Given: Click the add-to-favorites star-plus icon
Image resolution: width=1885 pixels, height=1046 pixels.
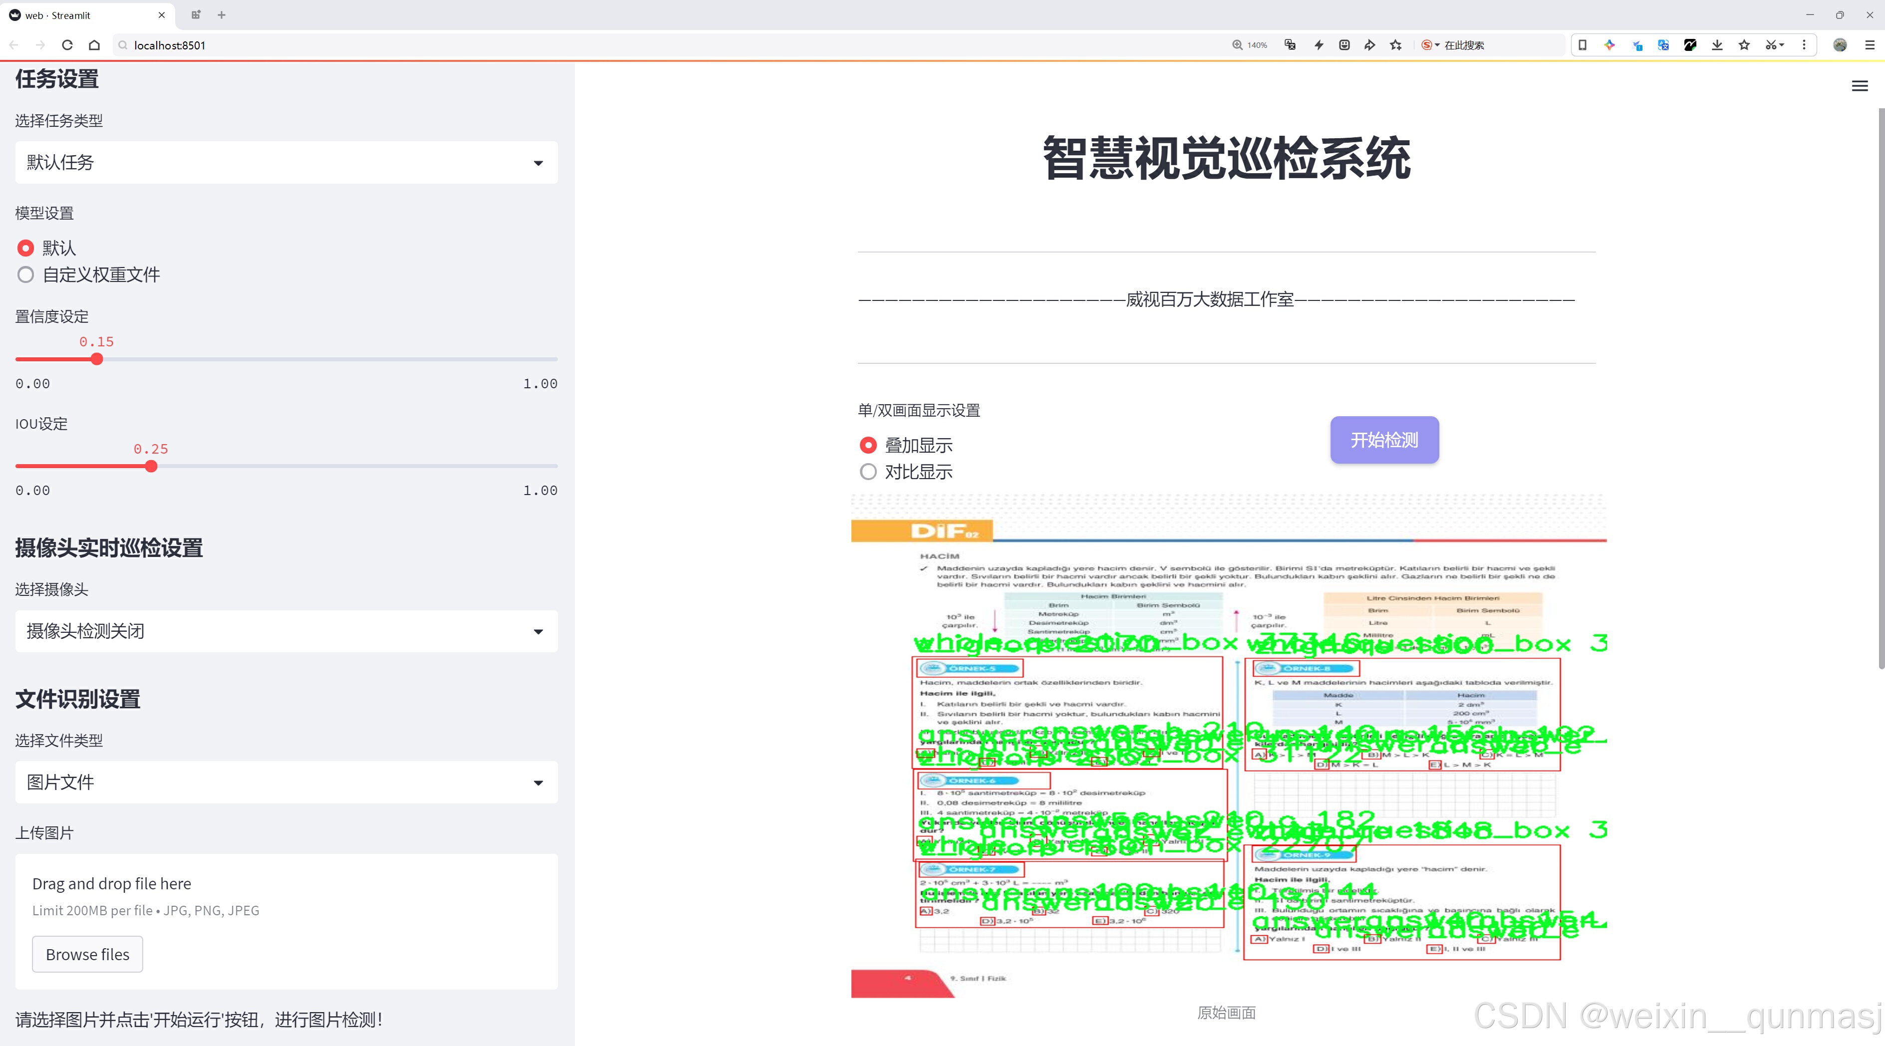Looking at the screenshot, I should tap(1395, 44).
